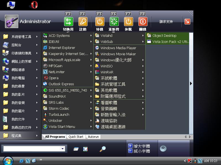Expand the Kaspersky Internet Security submenu

[x=68, y=54]
